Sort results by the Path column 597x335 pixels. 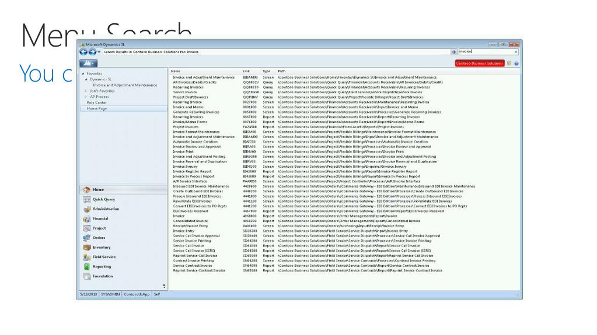click(282, 71)
